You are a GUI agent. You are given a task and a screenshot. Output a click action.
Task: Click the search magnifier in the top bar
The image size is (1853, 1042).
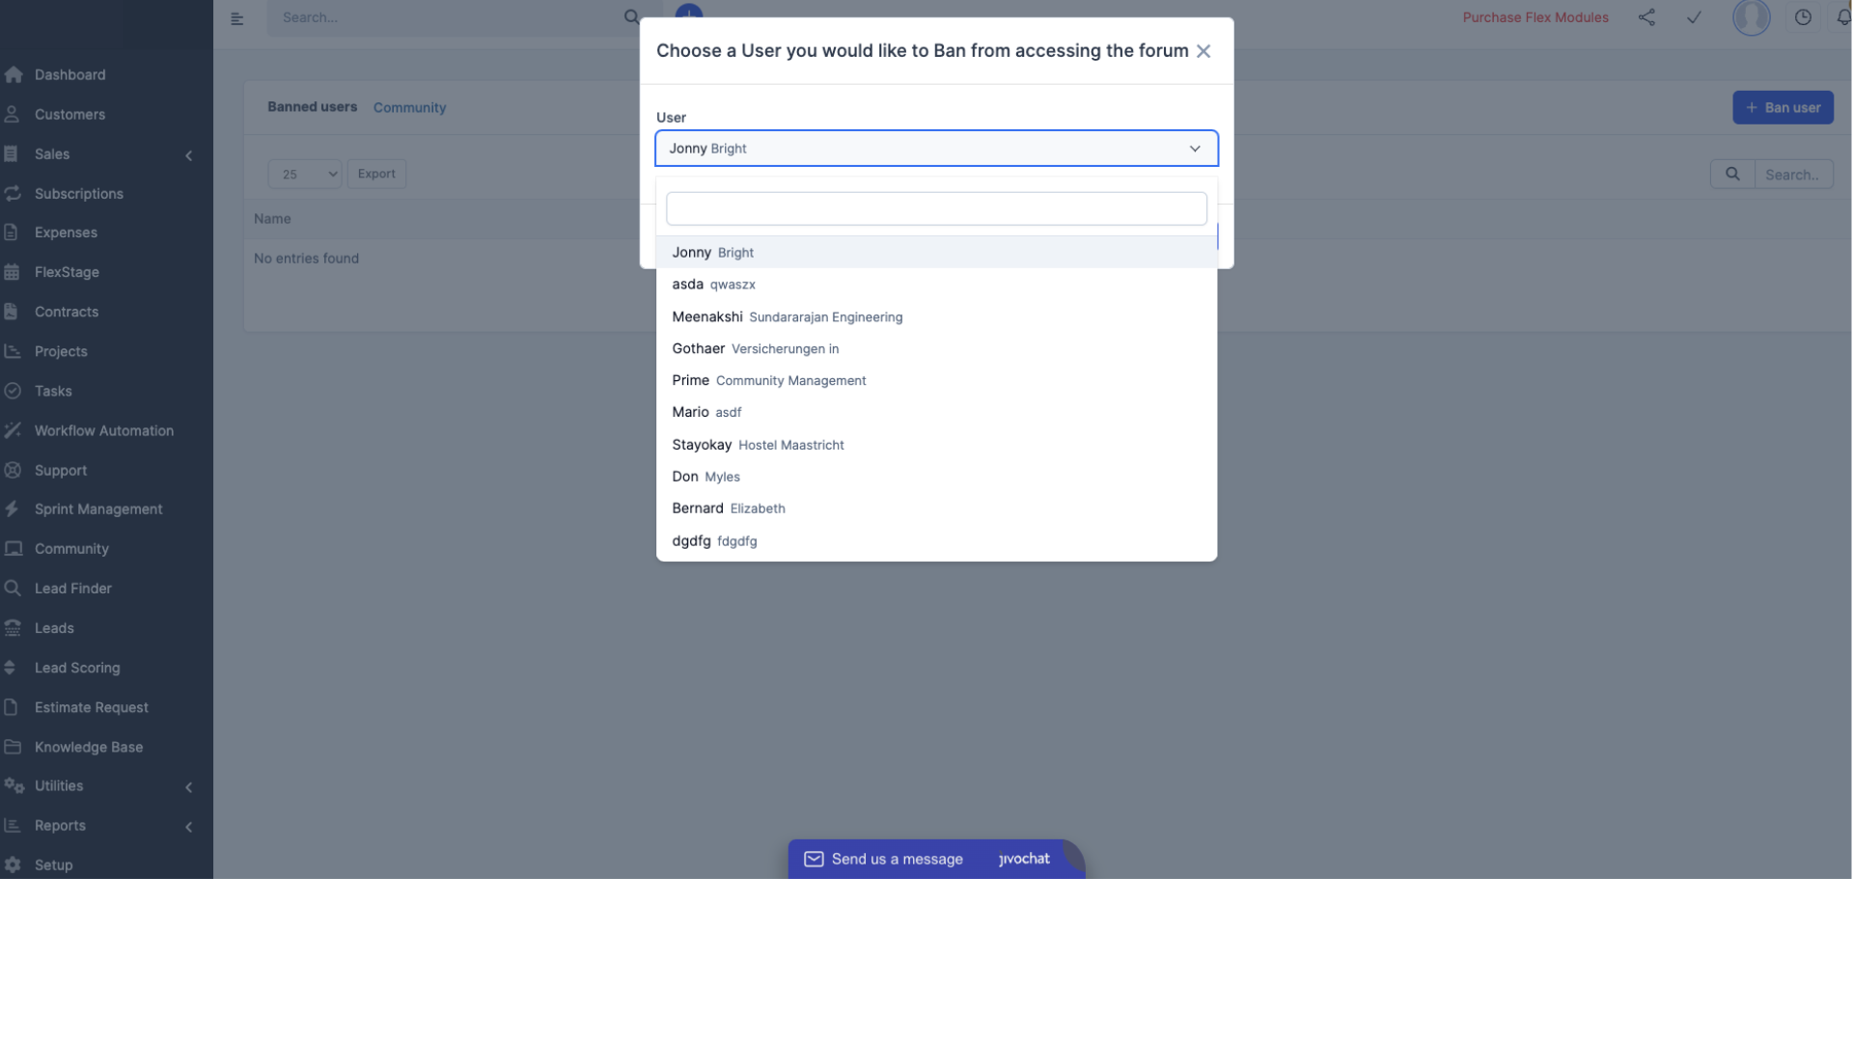(x=631, y=17)
